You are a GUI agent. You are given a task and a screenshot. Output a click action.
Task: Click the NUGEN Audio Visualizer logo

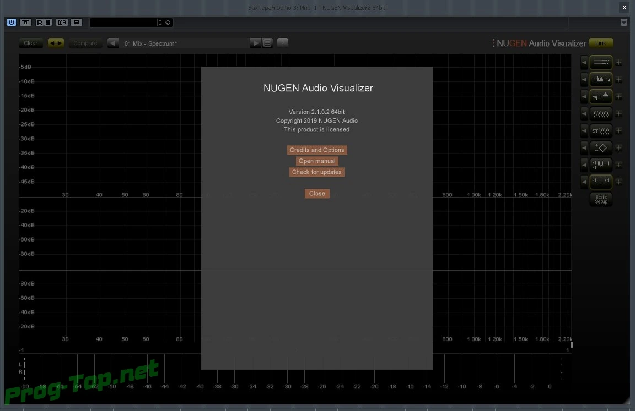tap(540, 43)
